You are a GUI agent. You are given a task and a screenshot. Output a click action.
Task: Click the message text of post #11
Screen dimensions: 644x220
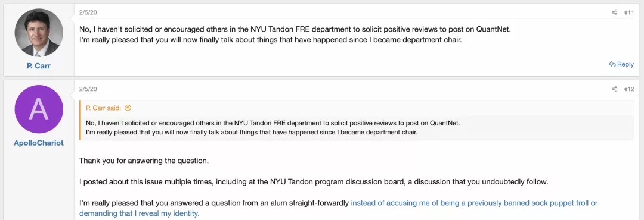pyautogui.click(x=271, y=35)
